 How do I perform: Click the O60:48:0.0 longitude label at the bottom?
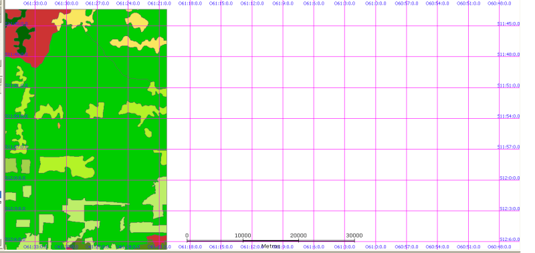click(499, 247)
